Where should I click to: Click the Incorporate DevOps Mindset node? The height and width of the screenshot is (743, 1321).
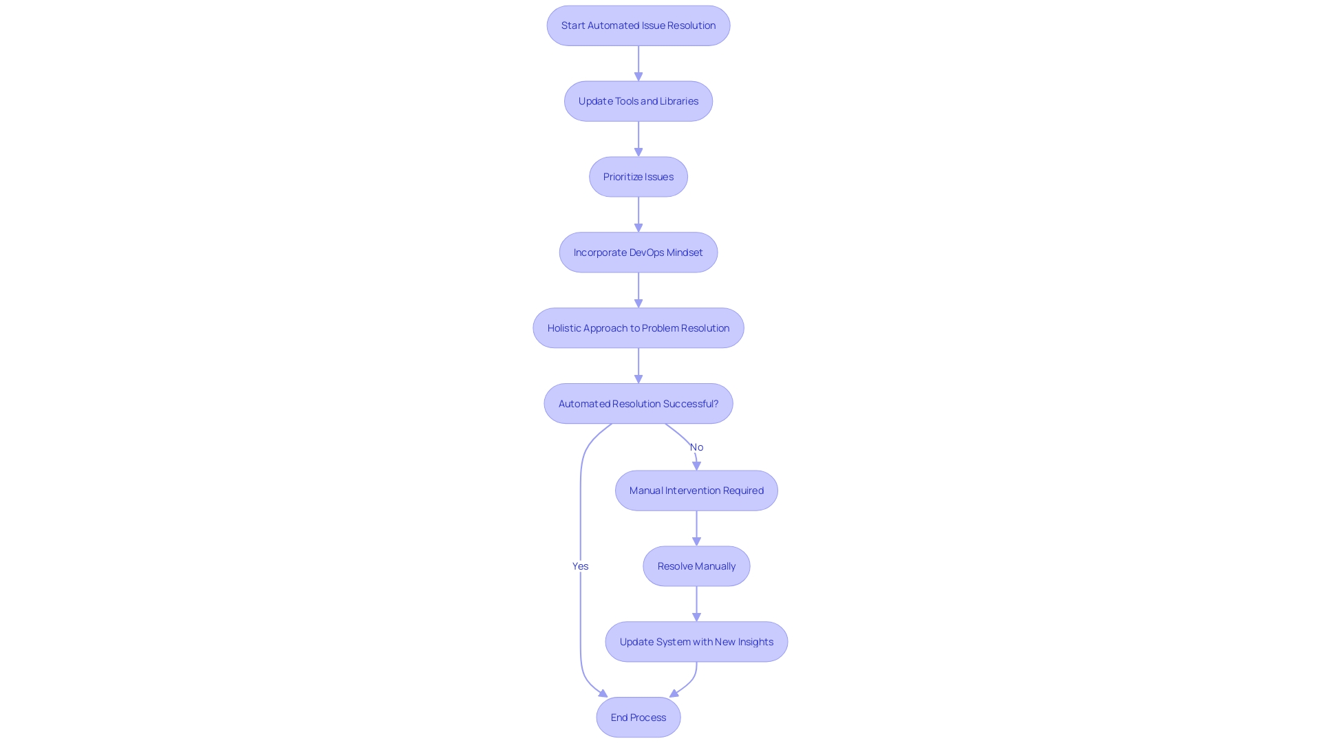(x=638, y=252)
